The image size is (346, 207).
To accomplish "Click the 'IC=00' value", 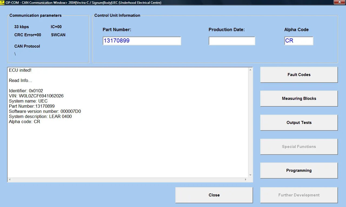I will 56,27.
